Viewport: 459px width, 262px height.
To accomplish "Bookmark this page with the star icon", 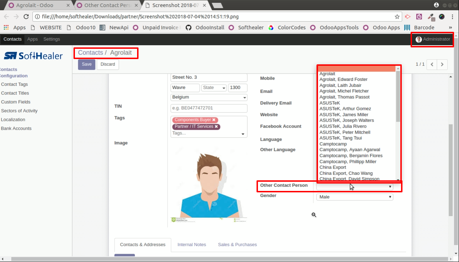I will [397, 17].
